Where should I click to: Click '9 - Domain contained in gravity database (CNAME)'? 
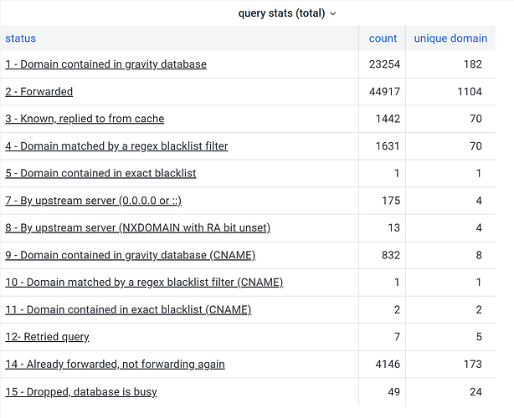pyautogui.click(x=130, y=255)
